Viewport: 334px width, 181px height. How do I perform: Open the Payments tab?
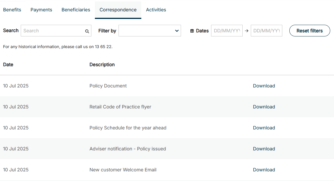41,10
